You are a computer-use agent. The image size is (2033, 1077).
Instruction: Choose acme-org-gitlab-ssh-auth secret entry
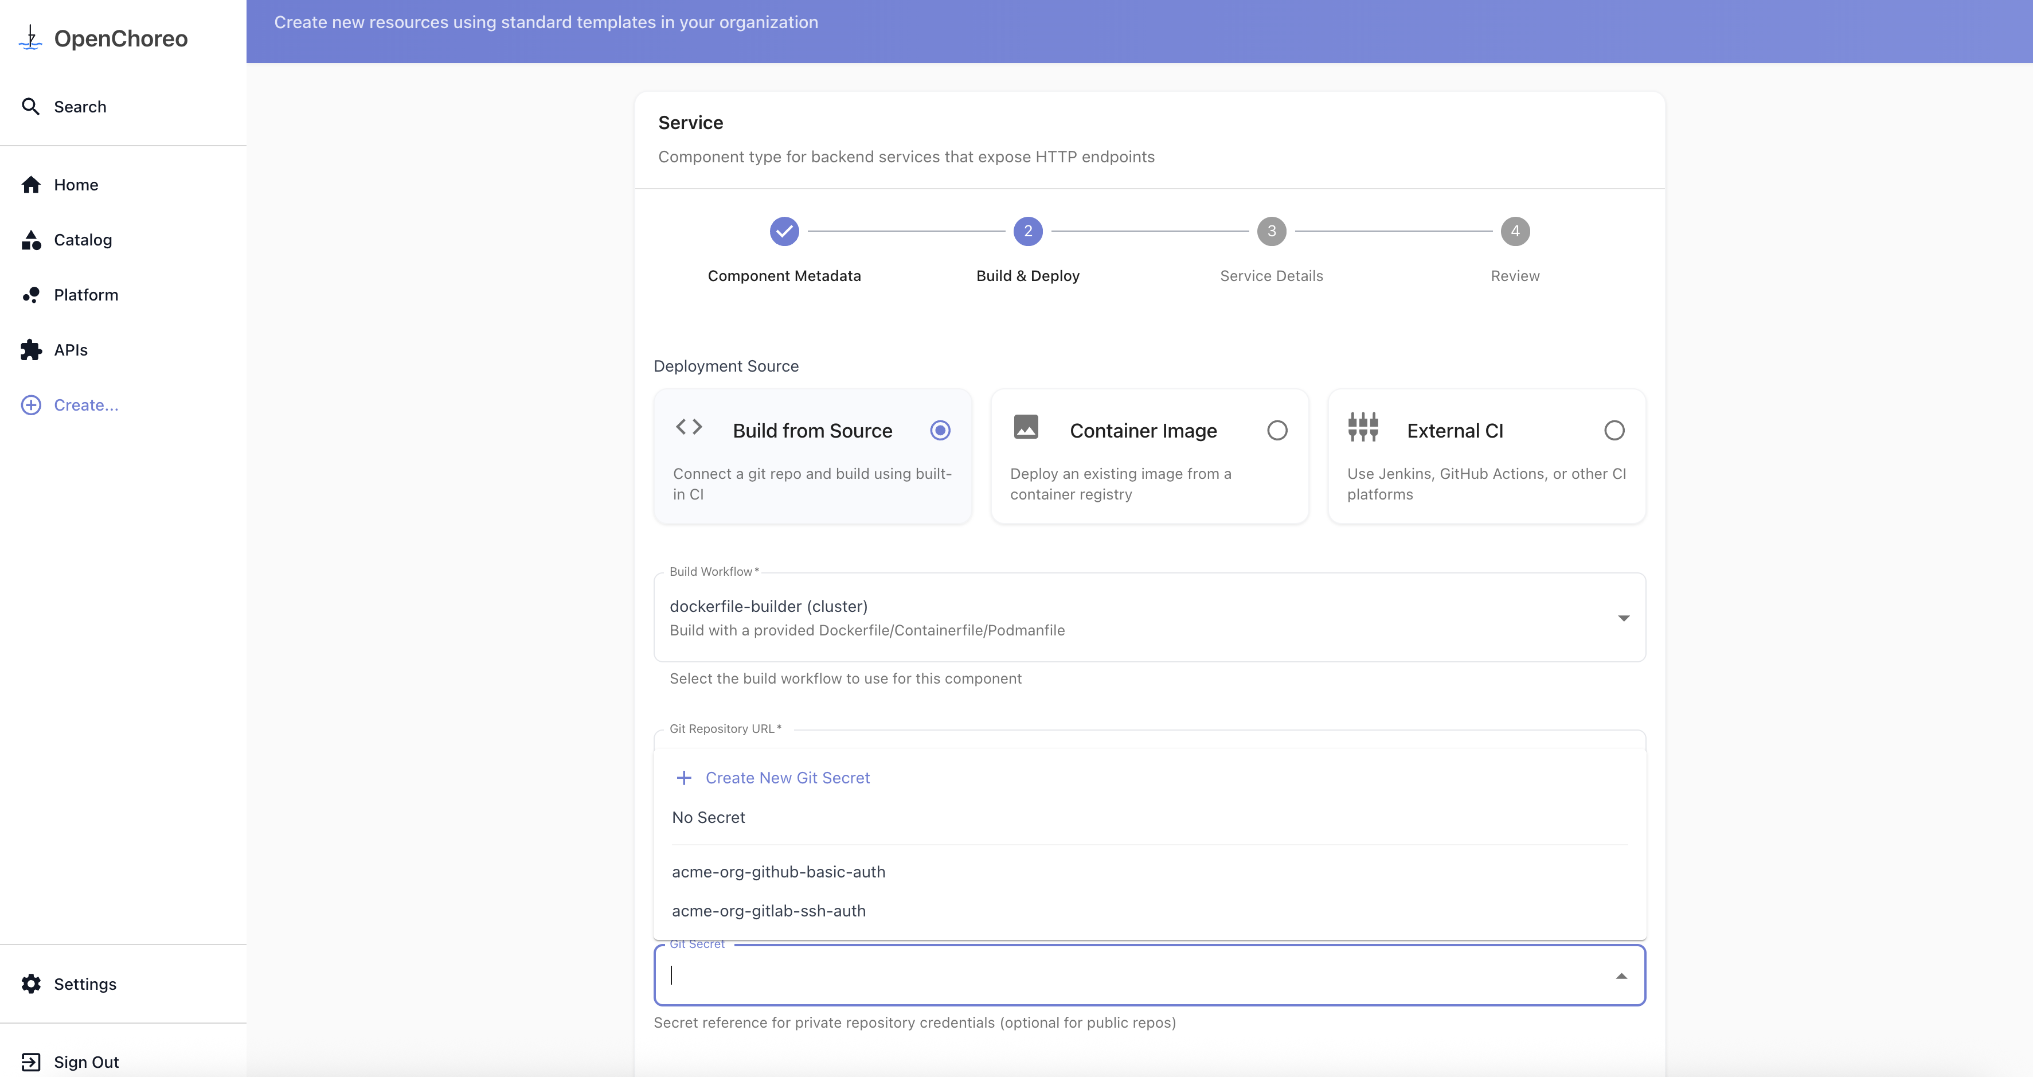768,910
